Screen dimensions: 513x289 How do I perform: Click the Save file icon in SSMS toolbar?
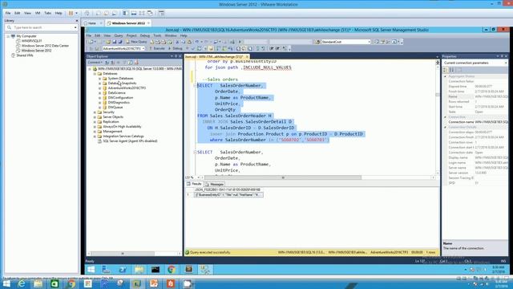(114, 42)
